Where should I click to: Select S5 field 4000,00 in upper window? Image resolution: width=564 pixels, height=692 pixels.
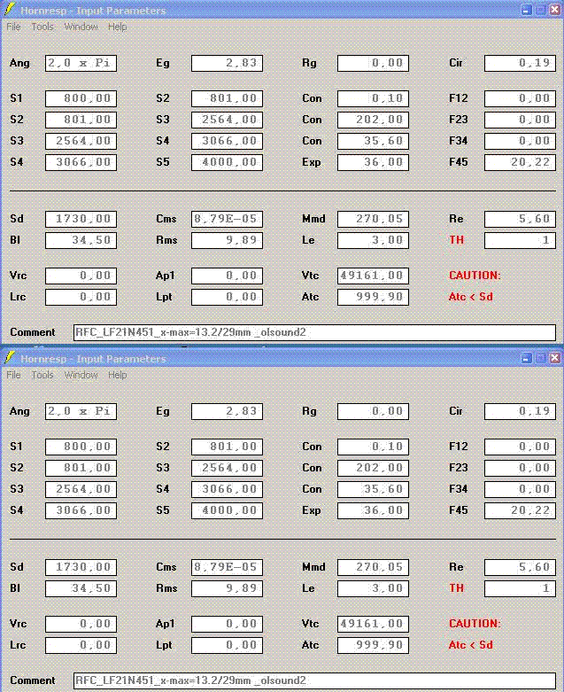227,162
